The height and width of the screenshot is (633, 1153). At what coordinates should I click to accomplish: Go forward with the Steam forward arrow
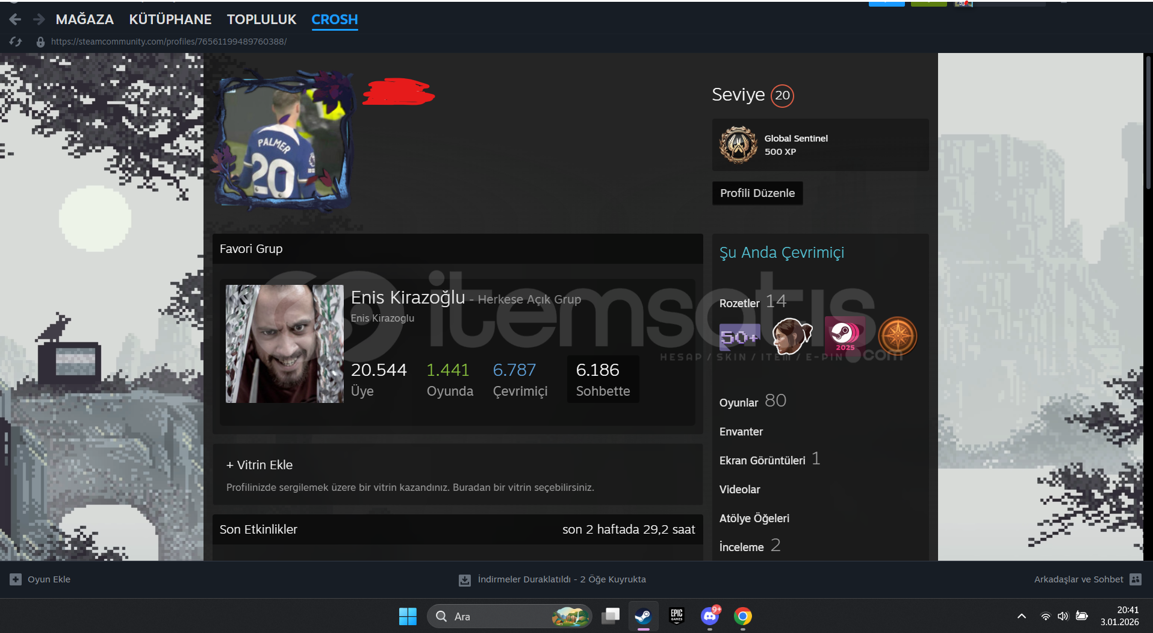[x=39, y=20]
